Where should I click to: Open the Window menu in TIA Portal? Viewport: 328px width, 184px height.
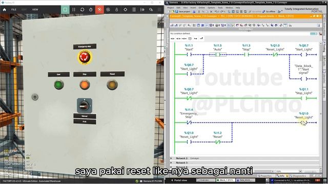pyautogui.click(x=229, y=8)
